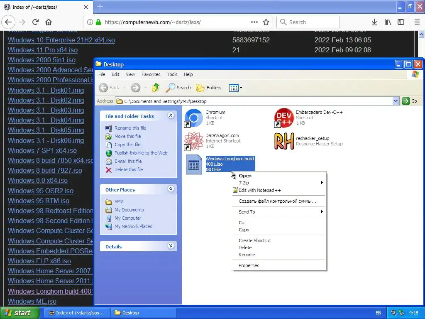The image size is (425, 319).
Task: Click the Windows Longhorn ISO file icon
Action: 194,164
